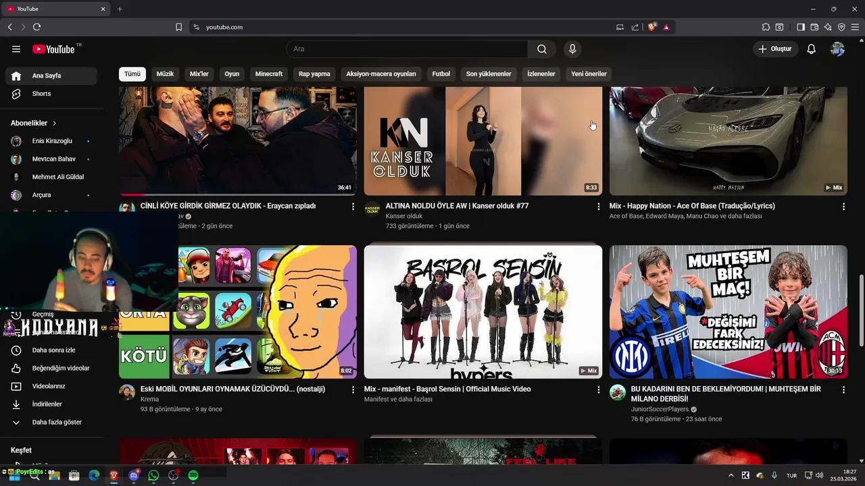Image resolution: width=865 pixels, height=486 pixels.
Task: Select Aksiyon-macera oyunları chip
Action: (x=381, y=74)
